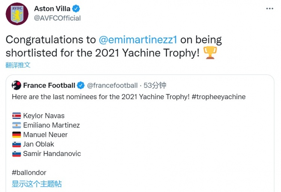281x192 pixels.
Task: Click the 53分钟 timestamp
Action: point(155,85)
